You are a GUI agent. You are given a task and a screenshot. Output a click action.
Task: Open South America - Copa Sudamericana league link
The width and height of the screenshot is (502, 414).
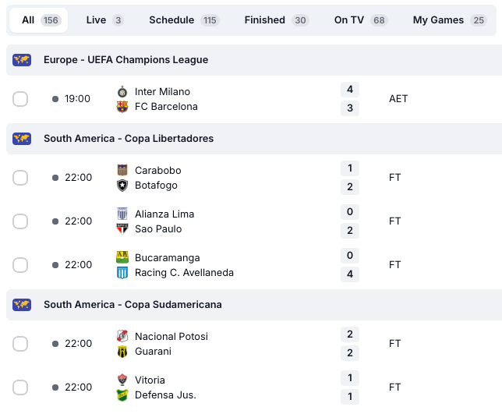(133, 305)
